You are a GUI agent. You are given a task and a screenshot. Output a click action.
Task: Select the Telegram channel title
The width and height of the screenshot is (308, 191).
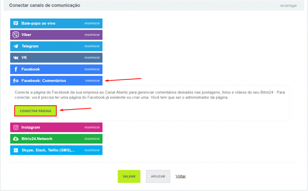(x=30, y=46)
